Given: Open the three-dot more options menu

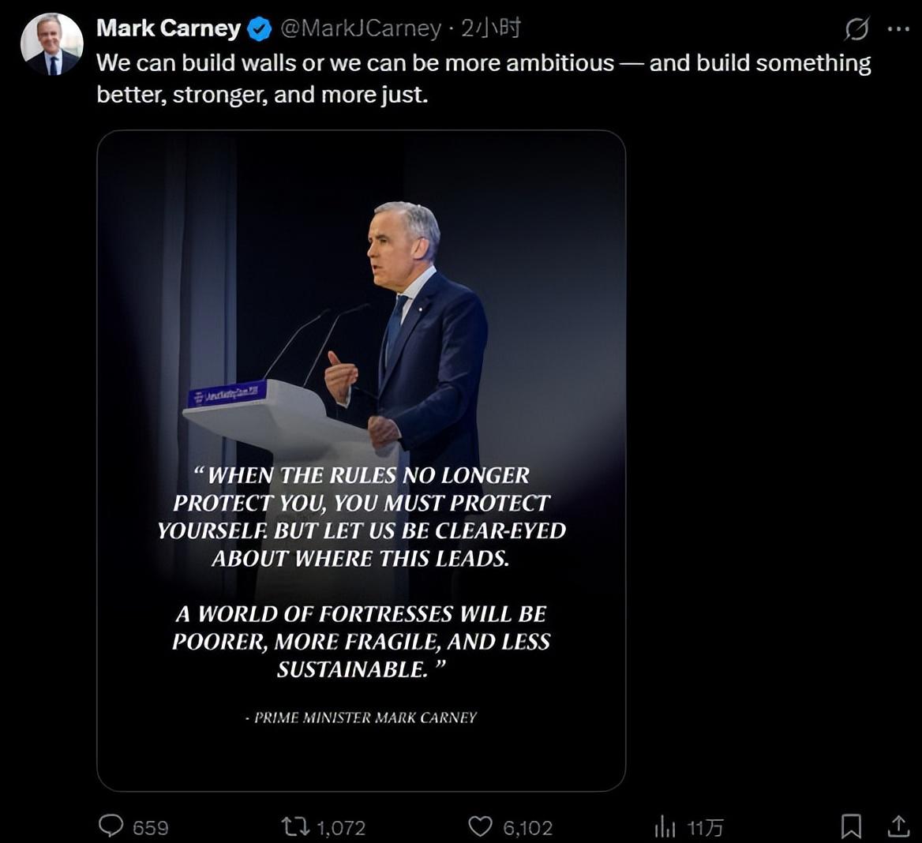Looking at the screenshot, I should (x=898, y=29).
